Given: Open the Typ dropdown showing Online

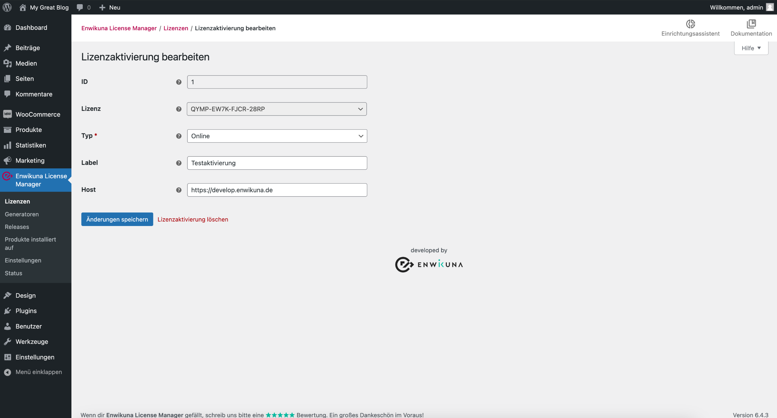Looking at the screenshot, I should click(x=277, y=136).
